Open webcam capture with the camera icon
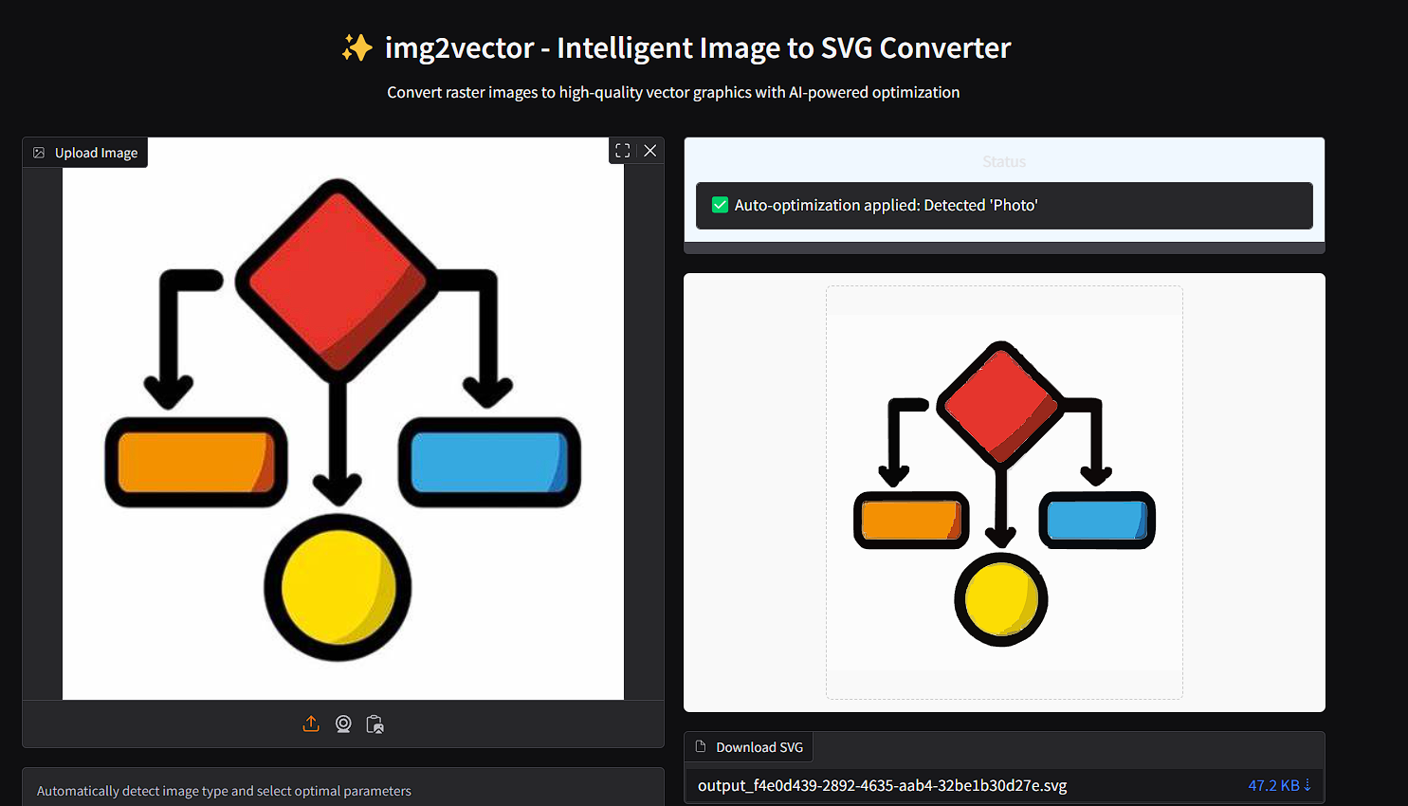Screen dimensions: 1408x806 343,724
